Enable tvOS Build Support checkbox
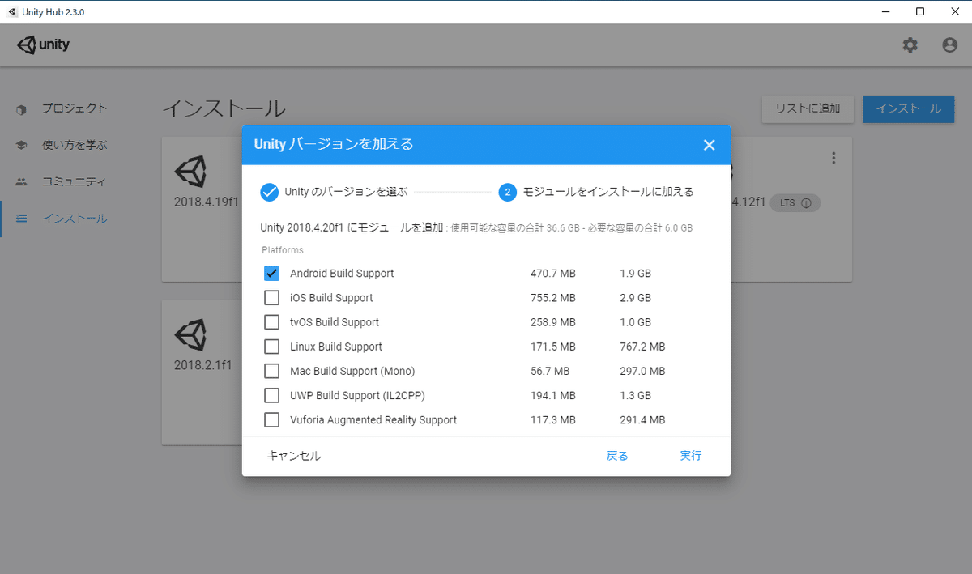Screen dimensions: 972x574 272,322
